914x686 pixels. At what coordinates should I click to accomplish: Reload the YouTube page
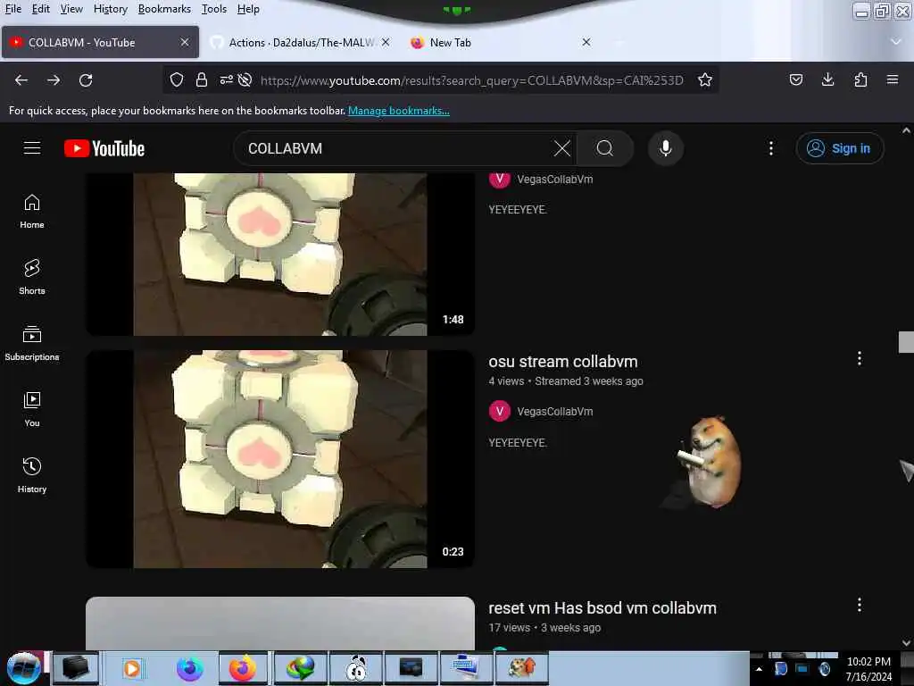(x=86, y=79)
